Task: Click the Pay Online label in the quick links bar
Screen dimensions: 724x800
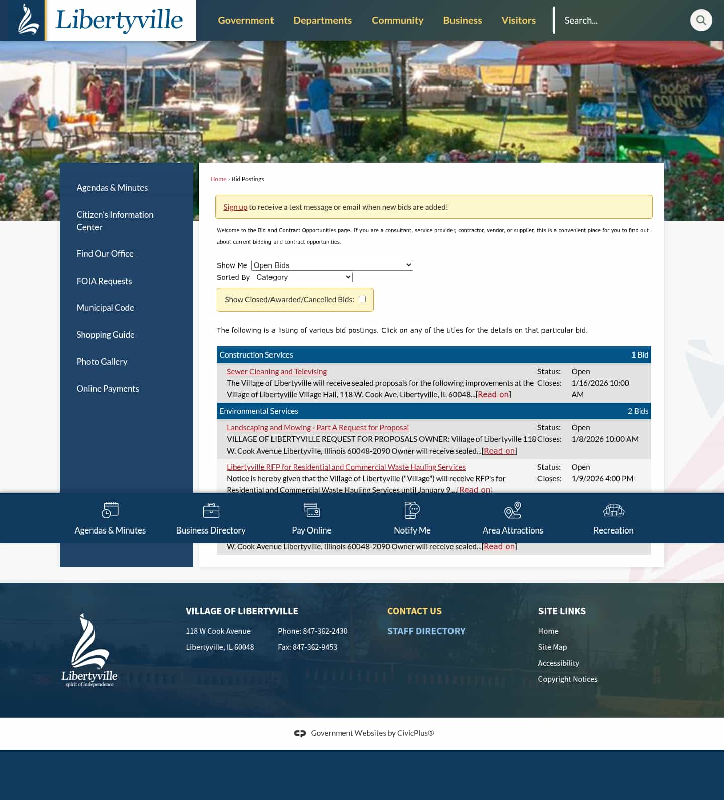Action: click(312, 530)
